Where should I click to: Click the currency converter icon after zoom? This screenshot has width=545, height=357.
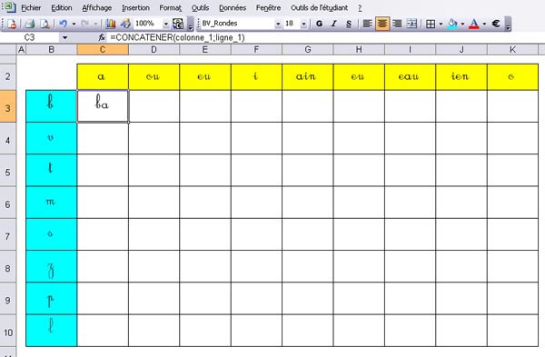tap(178, 24)
